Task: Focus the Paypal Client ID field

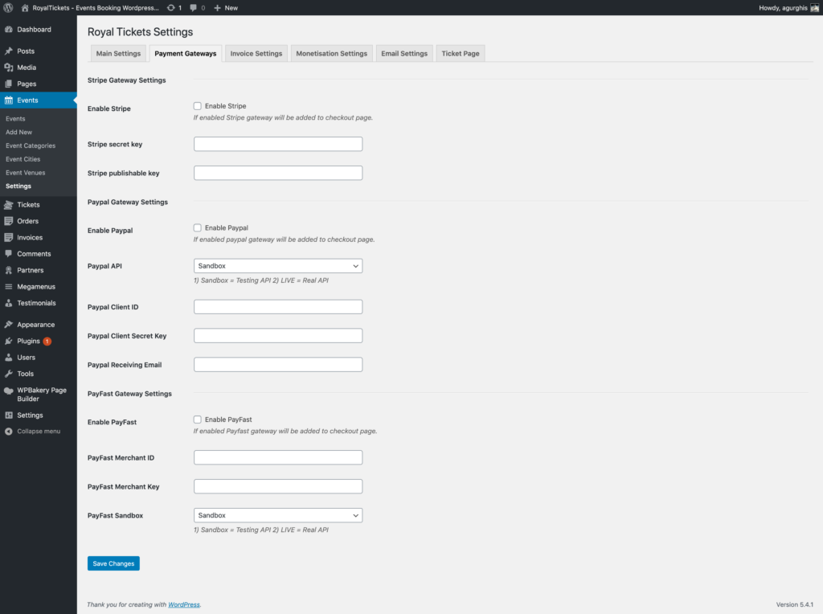Action: click(278, 307)
